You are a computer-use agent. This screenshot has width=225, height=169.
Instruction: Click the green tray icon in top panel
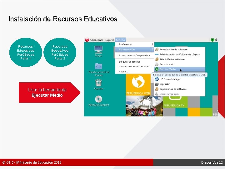pyautogui.click(x=212, y=40)
